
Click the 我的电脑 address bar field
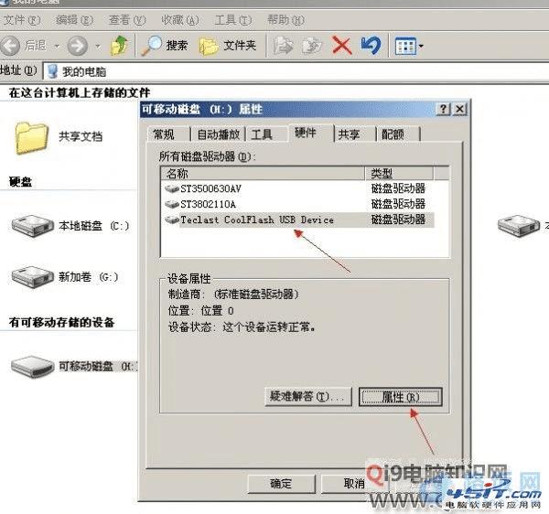click(296, 71)
